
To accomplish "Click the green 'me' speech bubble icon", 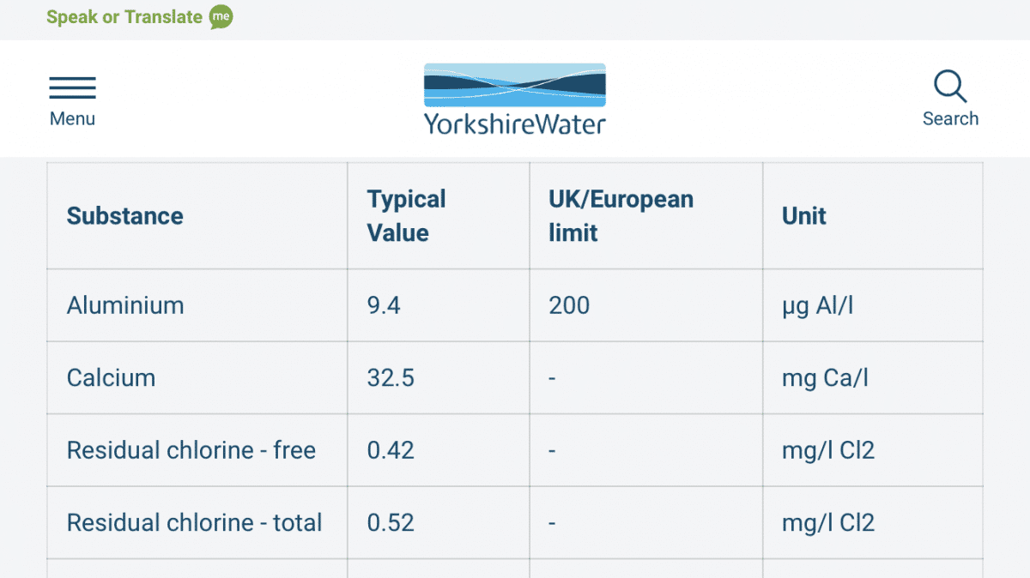I will pyautogui.click(x=221, y=17).
